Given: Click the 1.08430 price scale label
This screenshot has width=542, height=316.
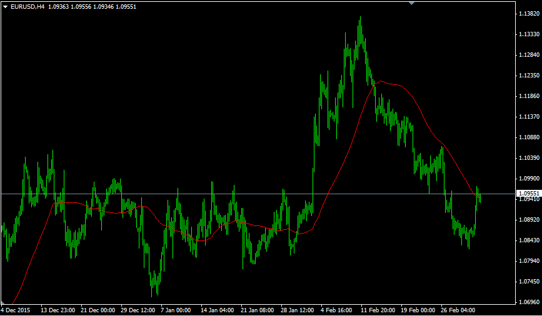Looking at the screenshot, I should 529,240.
